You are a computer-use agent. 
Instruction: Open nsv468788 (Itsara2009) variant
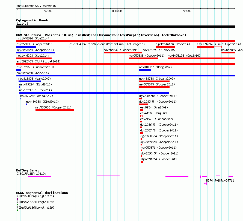click(x=157, y=79)
